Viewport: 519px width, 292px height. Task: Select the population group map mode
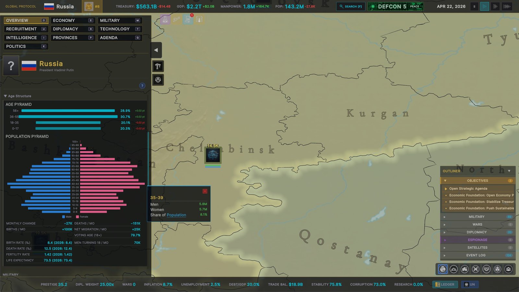click(x=509, y=269)
